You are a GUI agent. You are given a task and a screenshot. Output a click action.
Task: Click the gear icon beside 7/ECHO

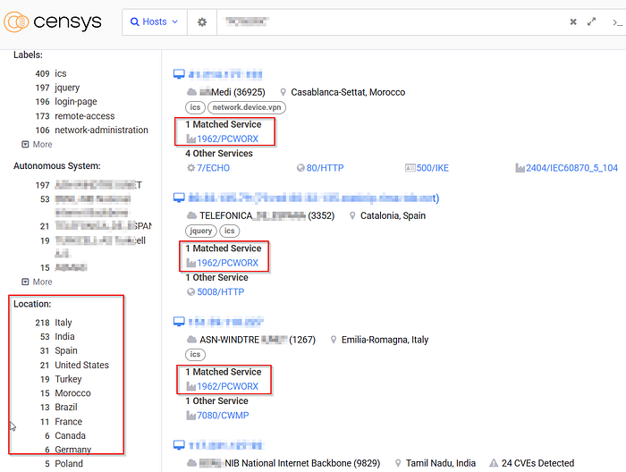click(191, 168)
